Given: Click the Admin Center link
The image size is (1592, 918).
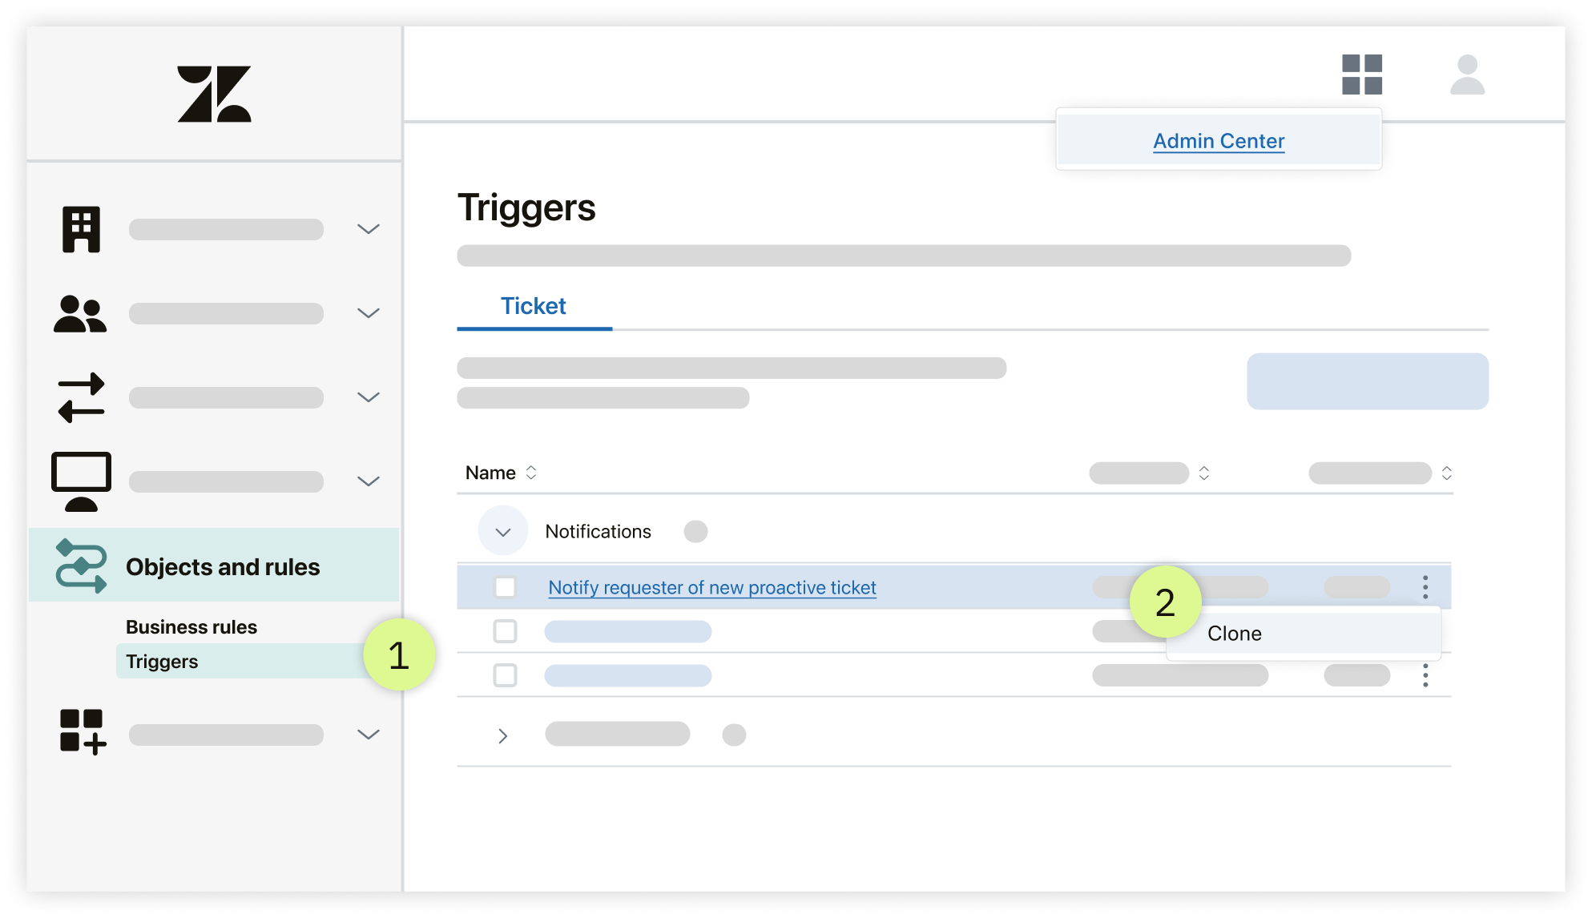Looking at the screenshot, I should (1218, 141).
